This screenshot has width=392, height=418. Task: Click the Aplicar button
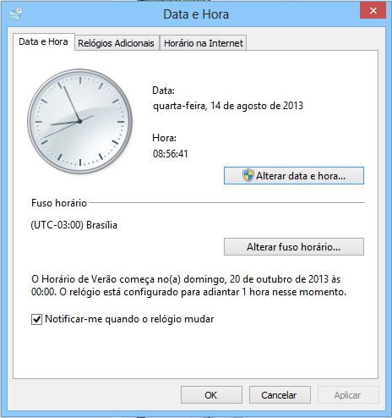[x=348, y=395]
